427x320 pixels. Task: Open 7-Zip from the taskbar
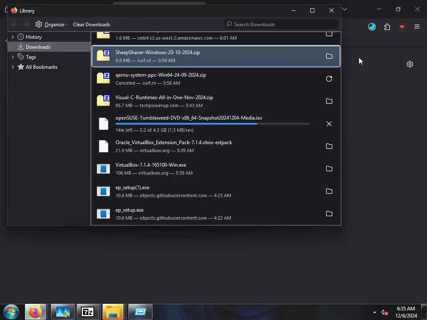pyautogui.click(x=88, y=312)
